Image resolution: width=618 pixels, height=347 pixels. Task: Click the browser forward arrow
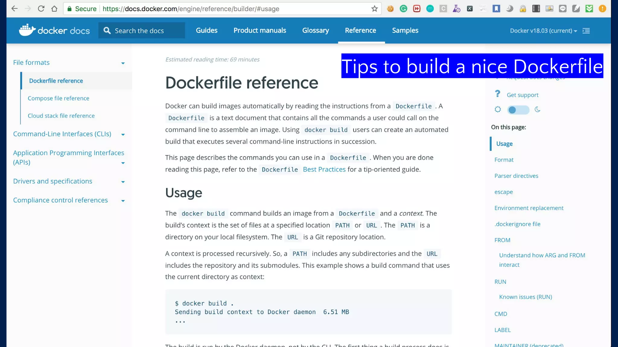click(28, 9)
